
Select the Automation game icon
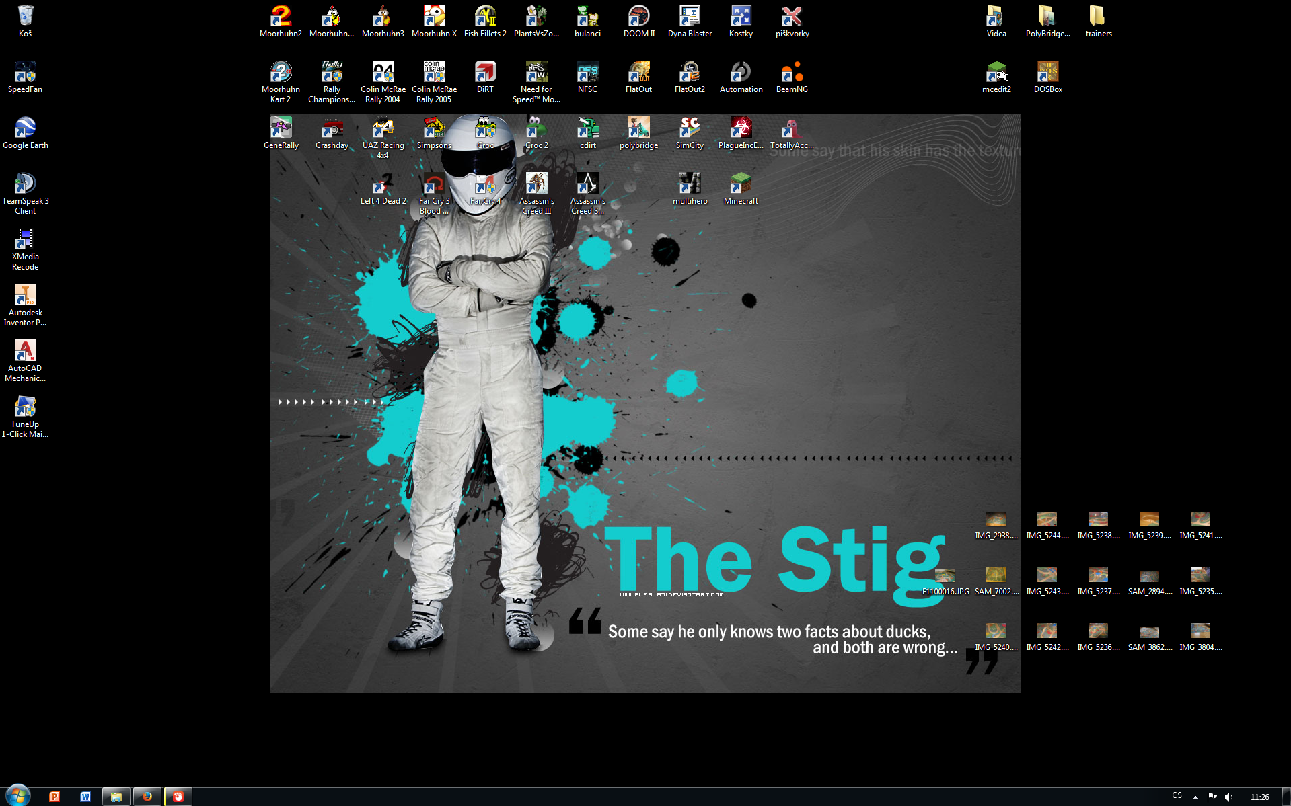point(741,77)
